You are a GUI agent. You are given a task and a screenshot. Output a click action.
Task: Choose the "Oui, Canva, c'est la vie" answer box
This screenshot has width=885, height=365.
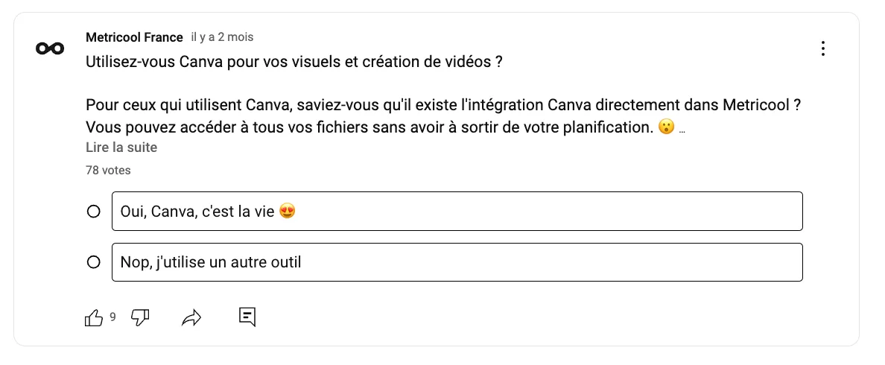(456, 212)
